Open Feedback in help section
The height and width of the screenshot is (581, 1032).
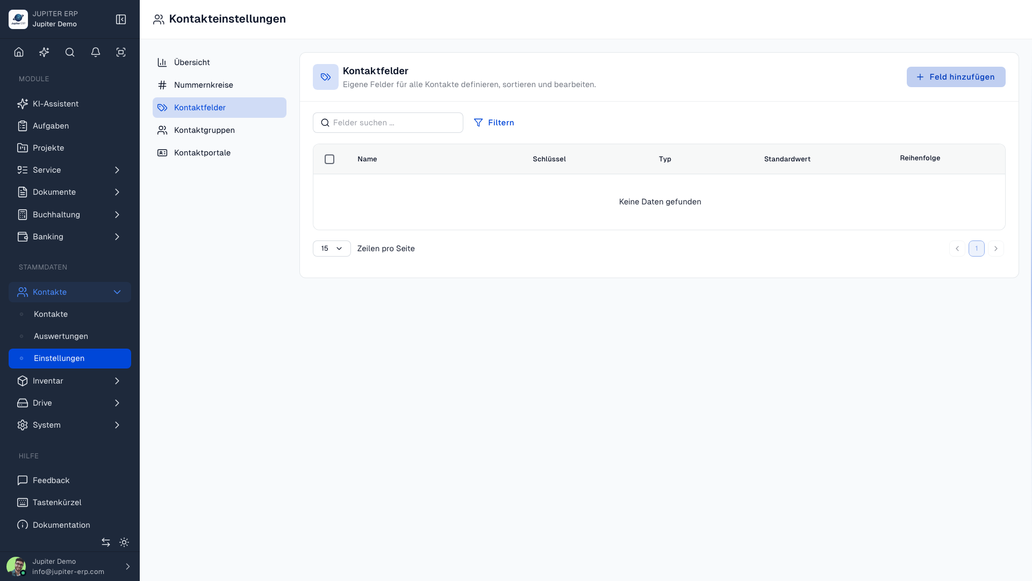point(70,480)
